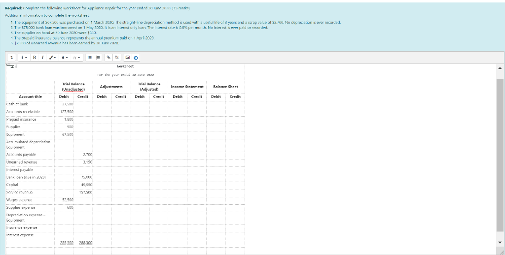This screenshot has height=255, width=505.
Task: Click the 67,500 equipment debit cell
Action: (x=64, y=134)
